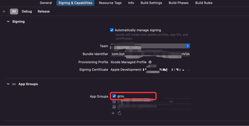Image resolution: width=249 pixels, height=126 pixels.
Task: Refresh the App Groups list
Action: (119, 113)
